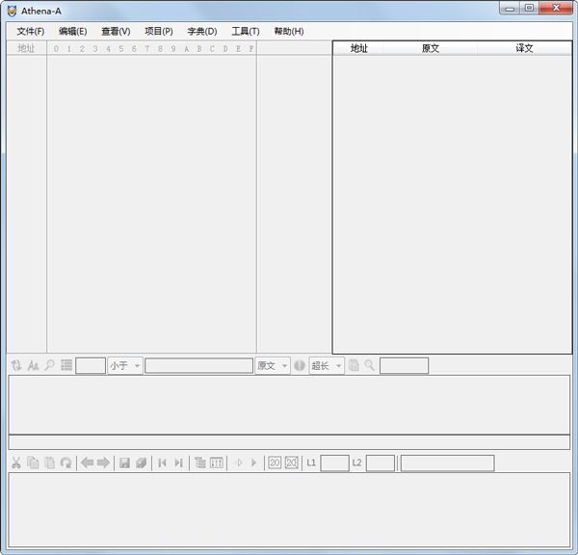Click the round info icon before 超长
The width and height of the screenshot is (578, 555).
pyautogui.click(x=300, y=365)
